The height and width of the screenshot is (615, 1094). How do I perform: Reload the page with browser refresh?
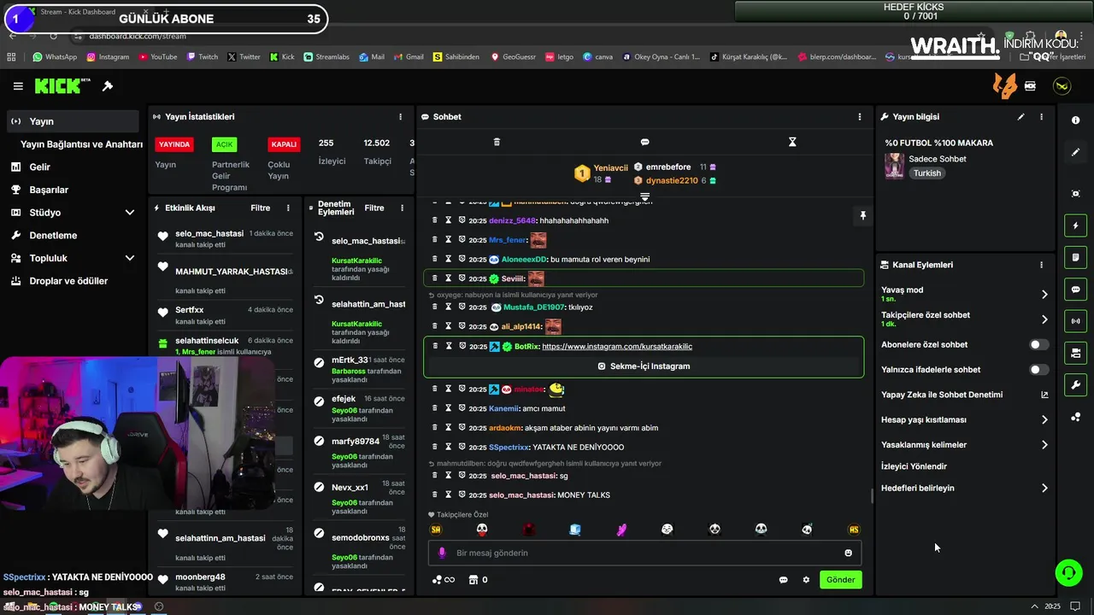53,36
